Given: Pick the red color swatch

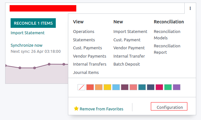Looking at the screenshot, I should click(x=90, y=87).
